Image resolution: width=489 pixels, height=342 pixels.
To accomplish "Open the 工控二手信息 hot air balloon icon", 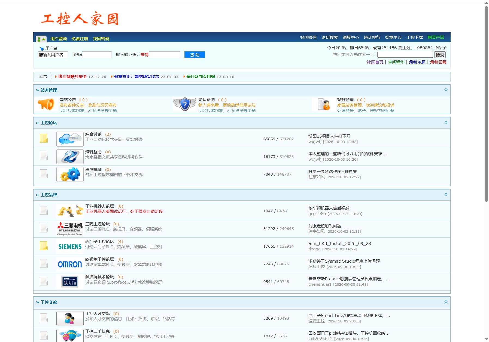I will pos(70,335).
